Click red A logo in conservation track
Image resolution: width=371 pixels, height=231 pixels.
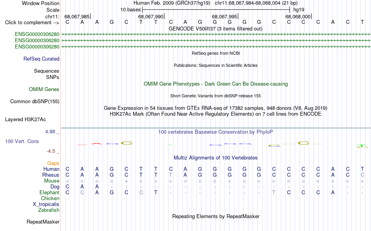click(x=97, y=143)
